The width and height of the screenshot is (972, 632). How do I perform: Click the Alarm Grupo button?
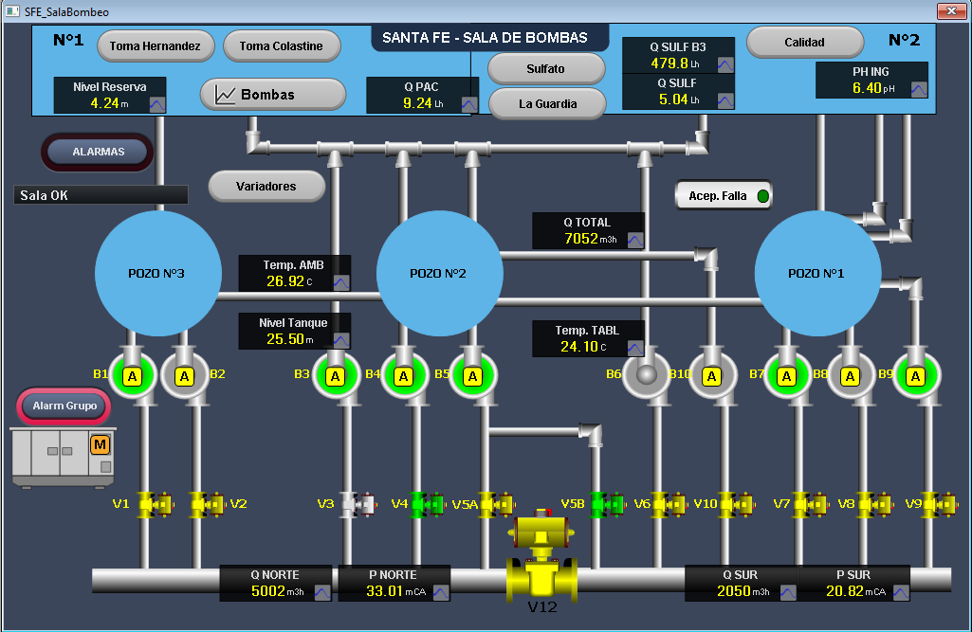pyautogui.click(x=64, y=406)
